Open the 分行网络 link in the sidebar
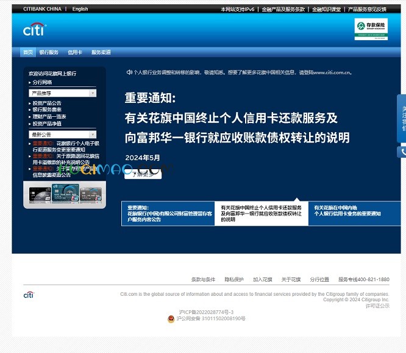Viewport: 406px width, 353px height. click(x=42, y=82)
